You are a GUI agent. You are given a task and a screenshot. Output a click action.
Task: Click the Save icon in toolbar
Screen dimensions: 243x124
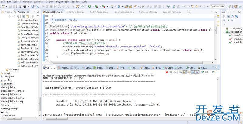(10, 6)
